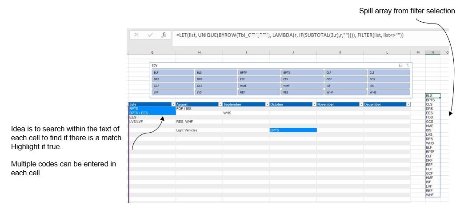Toggle the EEF slicer button

[259, 79]
